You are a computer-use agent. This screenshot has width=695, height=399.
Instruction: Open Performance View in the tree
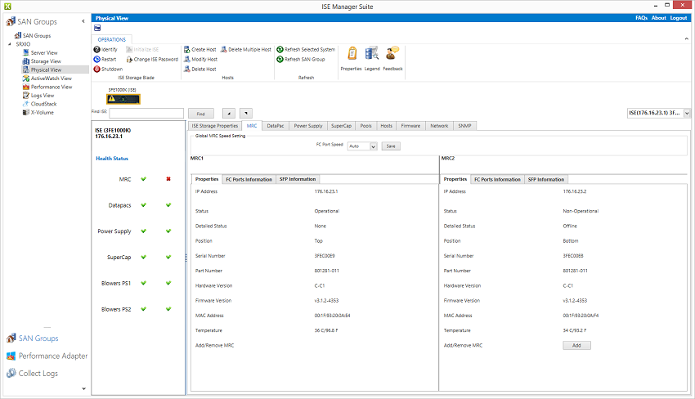click(47, 87)
